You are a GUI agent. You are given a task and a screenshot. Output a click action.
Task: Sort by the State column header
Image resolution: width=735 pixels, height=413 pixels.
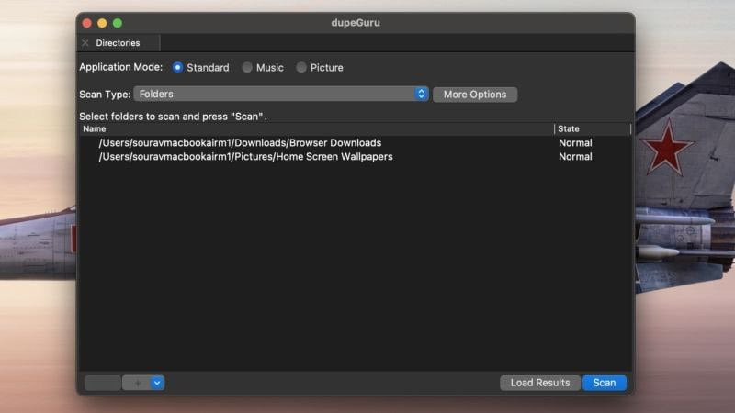coord(593,128)
